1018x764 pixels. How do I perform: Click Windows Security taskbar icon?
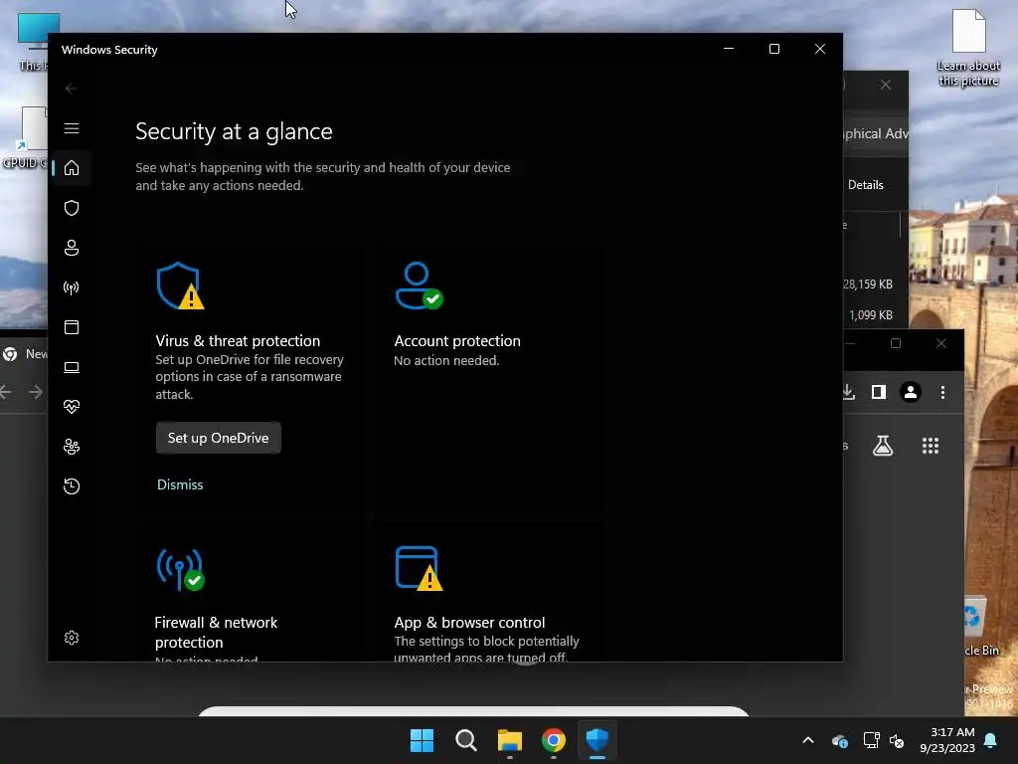click(597, 740)
